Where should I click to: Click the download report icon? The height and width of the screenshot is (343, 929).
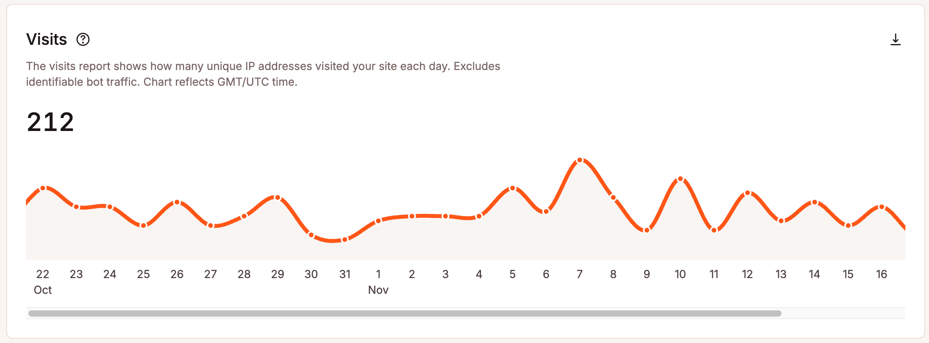(x=896, y=40)
